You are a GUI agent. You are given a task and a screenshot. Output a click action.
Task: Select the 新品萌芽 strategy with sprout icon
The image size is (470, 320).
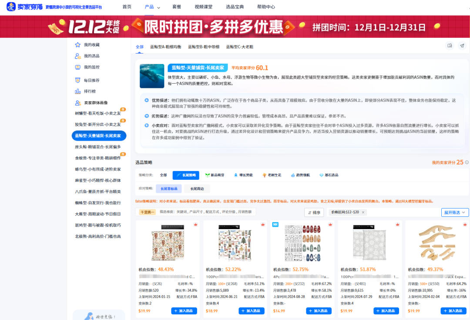pos(212,175)
